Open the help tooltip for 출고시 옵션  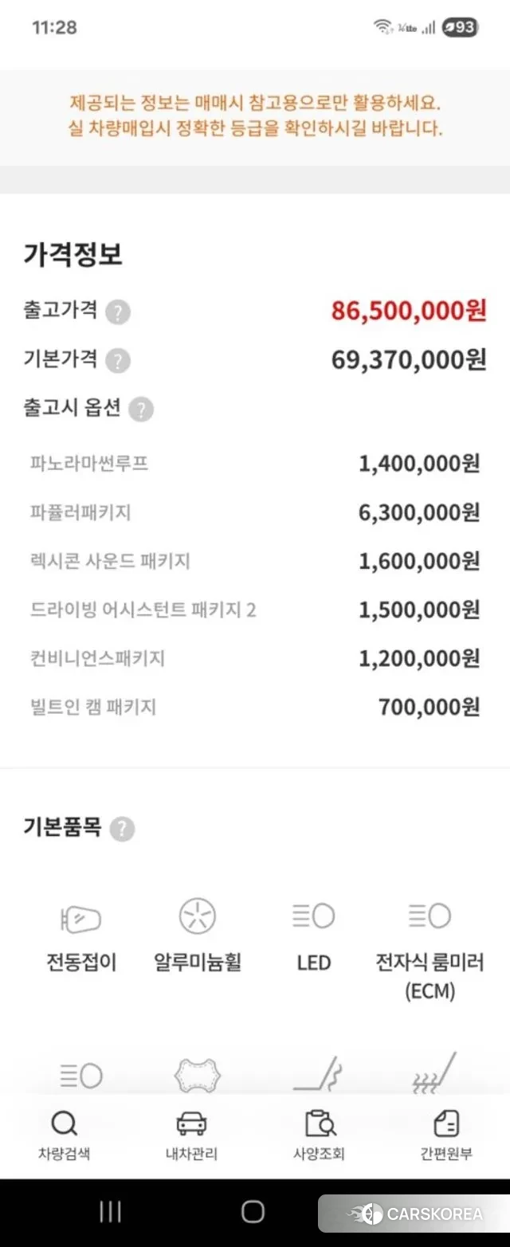141,410
